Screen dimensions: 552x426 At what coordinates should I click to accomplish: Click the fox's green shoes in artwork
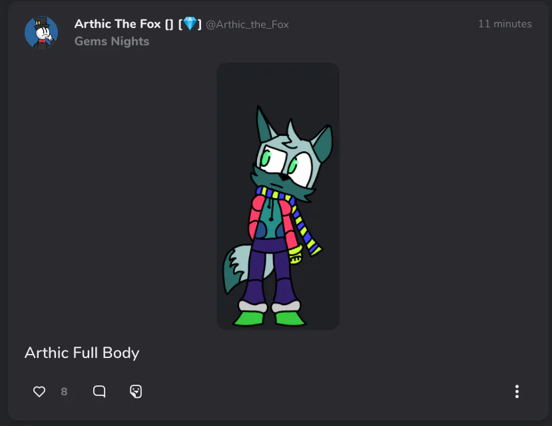click(269, 318)
